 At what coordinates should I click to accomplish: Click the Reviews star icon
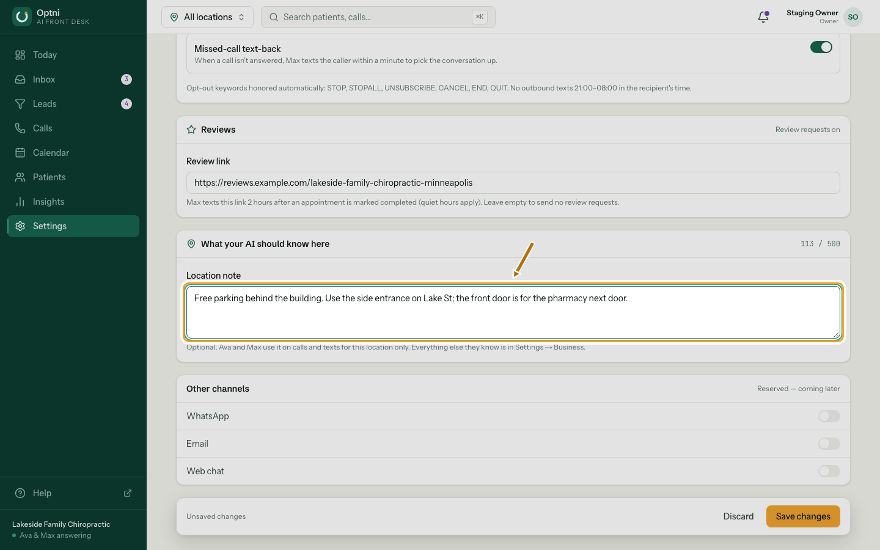pyautogui.click(x=191, y=130)
